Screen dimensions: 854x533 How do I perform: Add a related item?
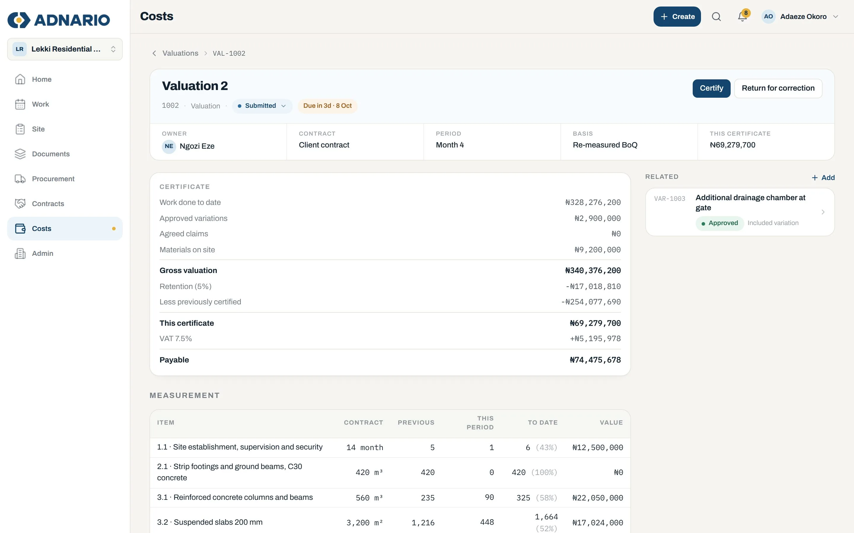pyautogui.click(x=823, y=178)
